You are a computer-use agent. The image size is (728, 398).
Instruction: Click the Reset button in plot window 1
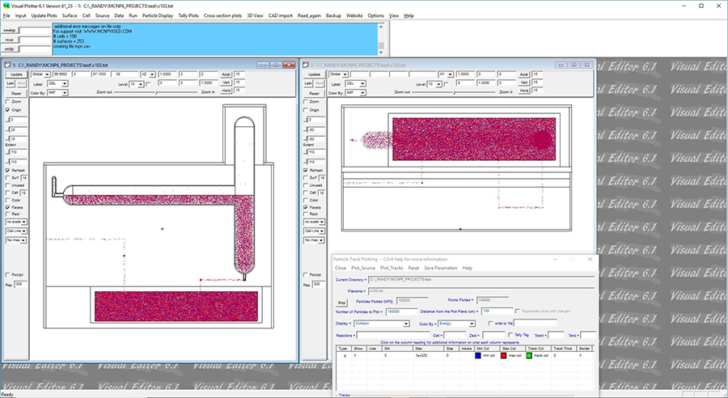pyautogui.click(x=16, y=93)
